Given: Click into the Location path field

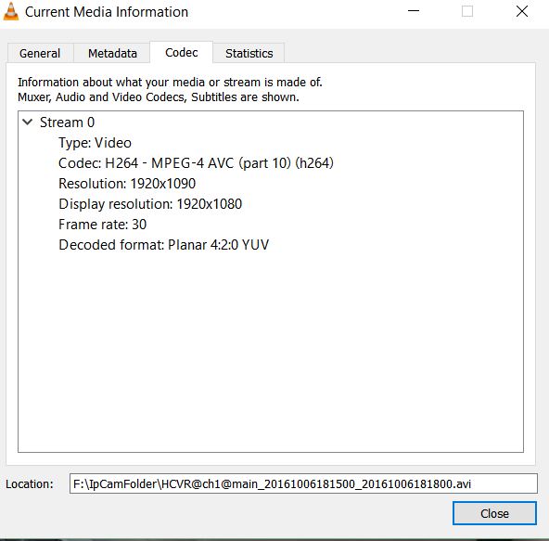Looking at the screenshot, I should coord(303,483).
